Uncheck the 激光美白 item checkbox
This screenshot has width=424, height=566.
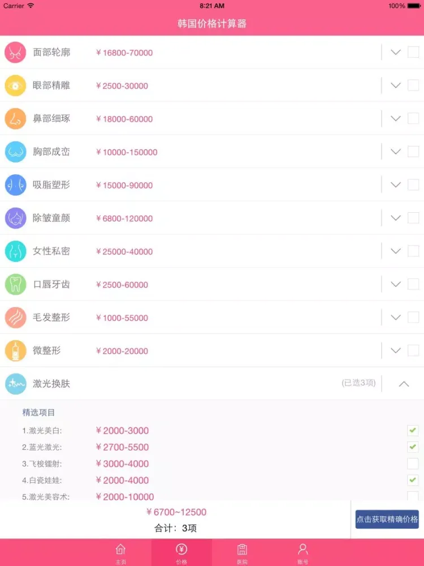413,430
